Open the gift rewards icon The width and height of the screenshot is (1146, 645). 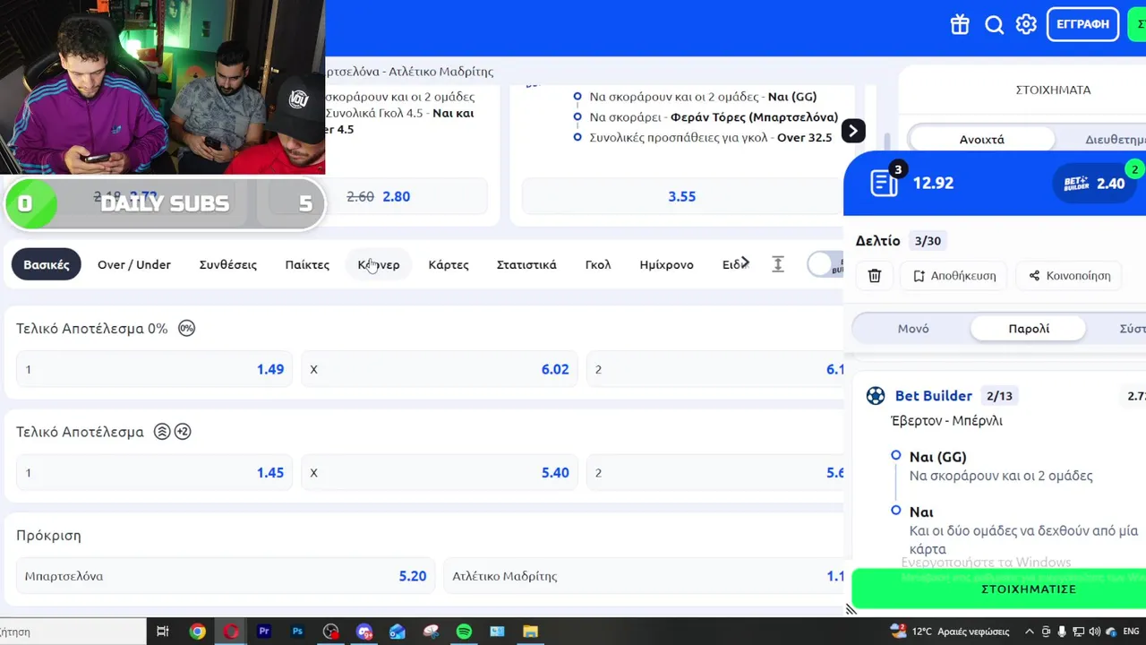(960, 24)
